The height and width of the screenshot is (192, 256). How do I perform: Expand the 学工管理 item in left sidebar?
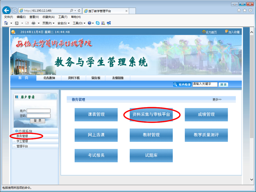pyautogui.click(x=22, y=141)
